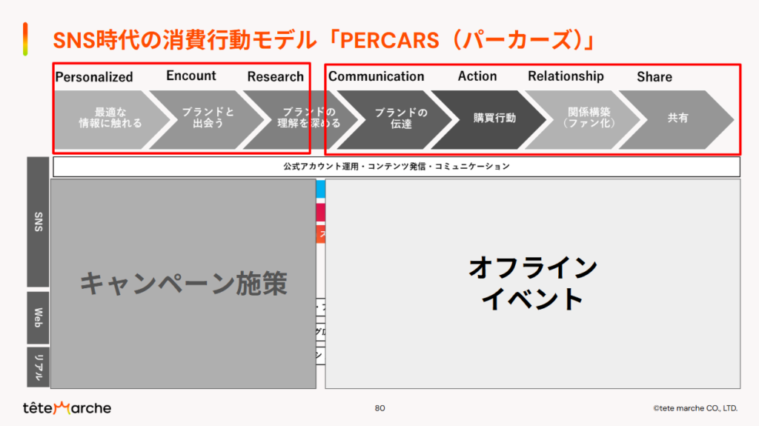This screenshot has width=759, height=426.
Task: Select the Web side label
Action: [39, 317]
